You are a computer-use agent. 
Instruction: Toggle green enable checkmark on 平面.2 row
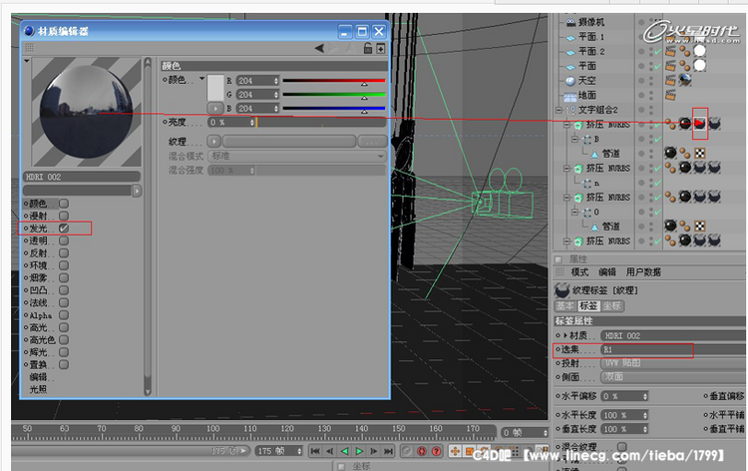[658, 52]
